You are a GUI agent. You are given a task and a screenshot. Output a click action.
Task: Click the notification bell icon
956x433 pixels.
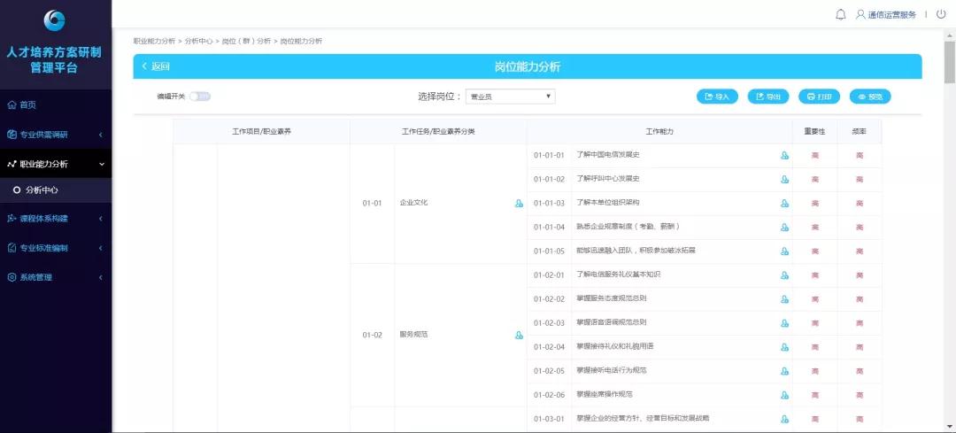coord(841,14)
